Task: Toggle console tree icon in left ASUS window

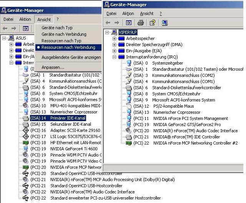Action: click(26, 28)
